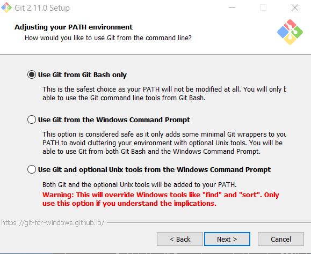Screen dimensions: 311x254
Task: Click the Next > button
Action: click(x=227, y=239)
